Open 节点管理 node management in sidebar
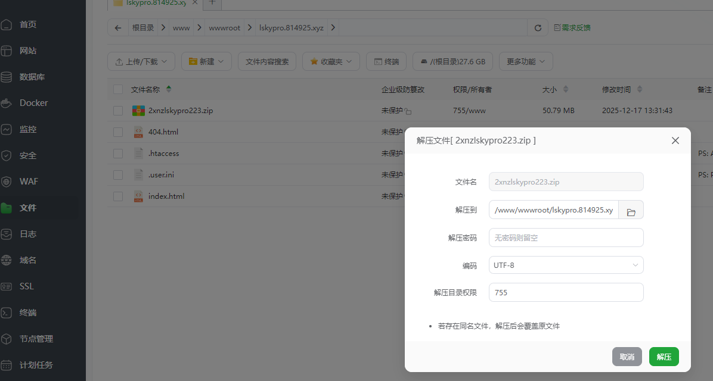 (36, 338)
